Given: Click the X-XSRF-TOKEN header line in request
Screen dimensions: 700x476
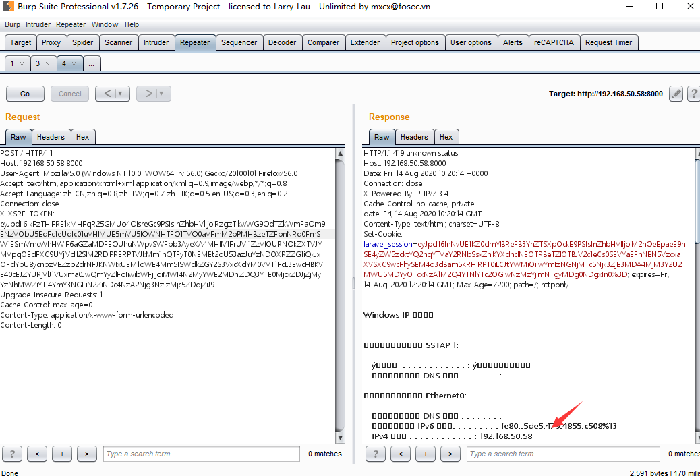Looking at the screenshot, I should point(27,214).
